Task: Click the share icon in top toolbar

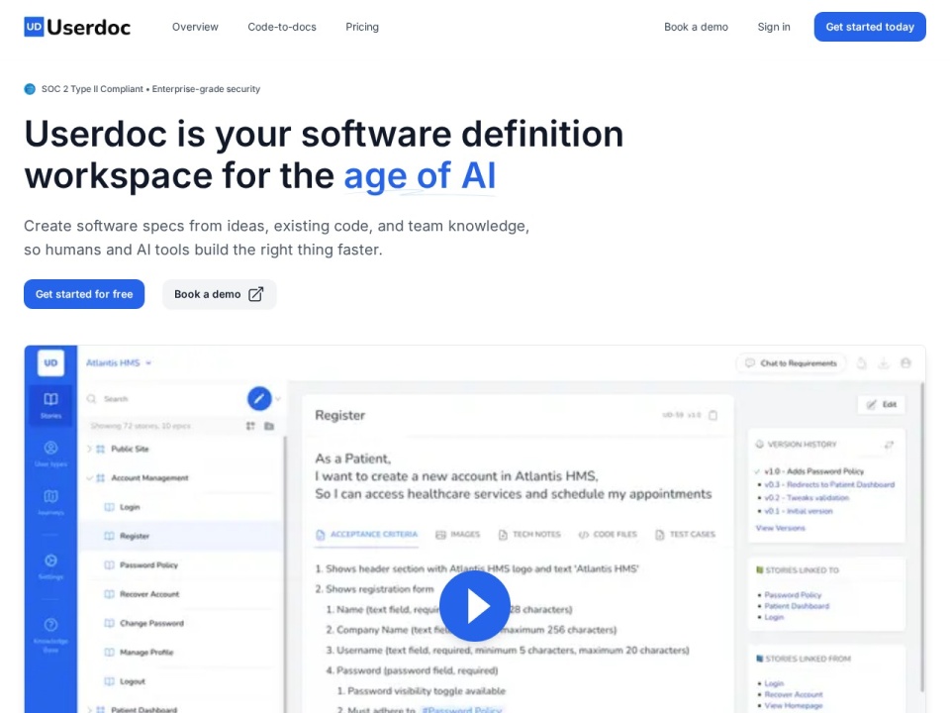Action: (x=862, y=363)
